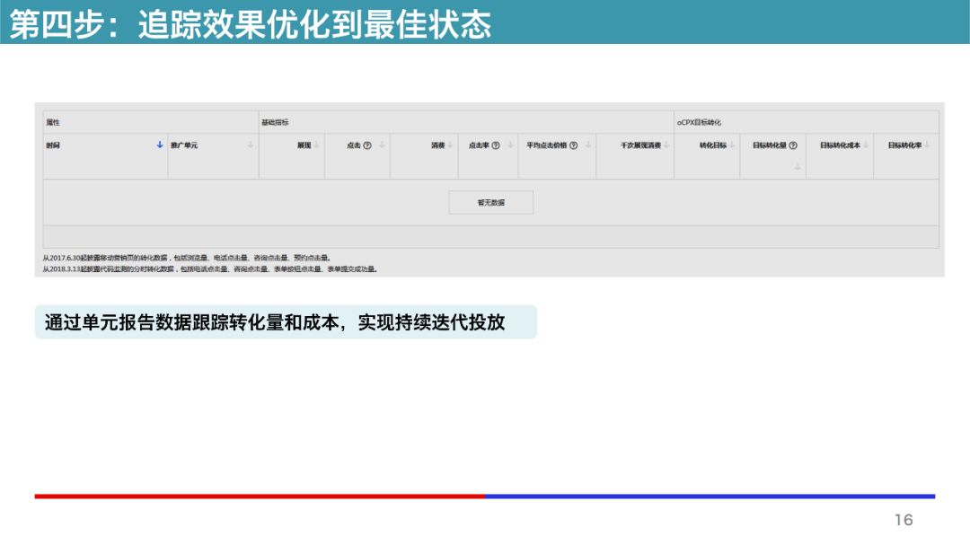Toggle sort order on 点击率 column

pos(508,144)
